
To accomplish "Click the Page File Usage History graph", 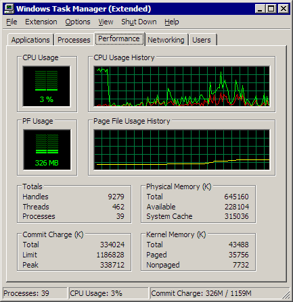I will pos(182,150).
